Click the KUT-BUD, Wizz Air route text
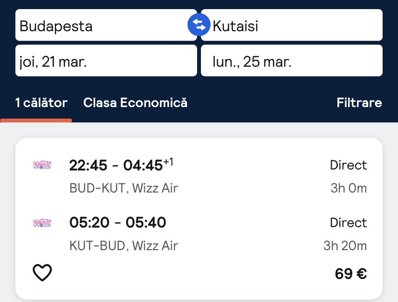Image resolution: width=398 pixels, height=302 pixels. tap(124, 246)
